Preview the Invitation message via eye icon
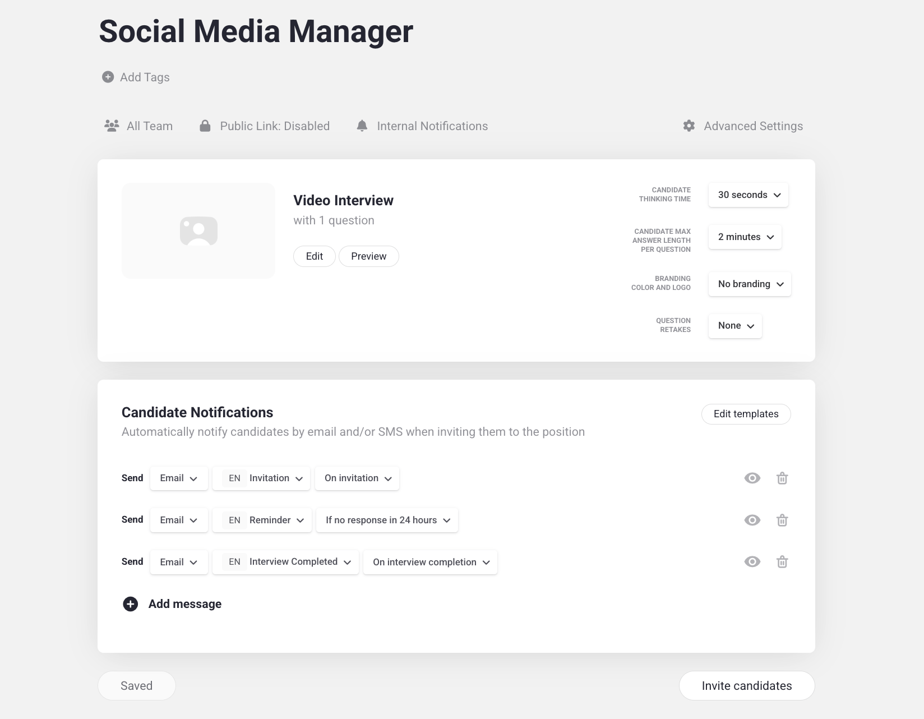 point(752,478)
